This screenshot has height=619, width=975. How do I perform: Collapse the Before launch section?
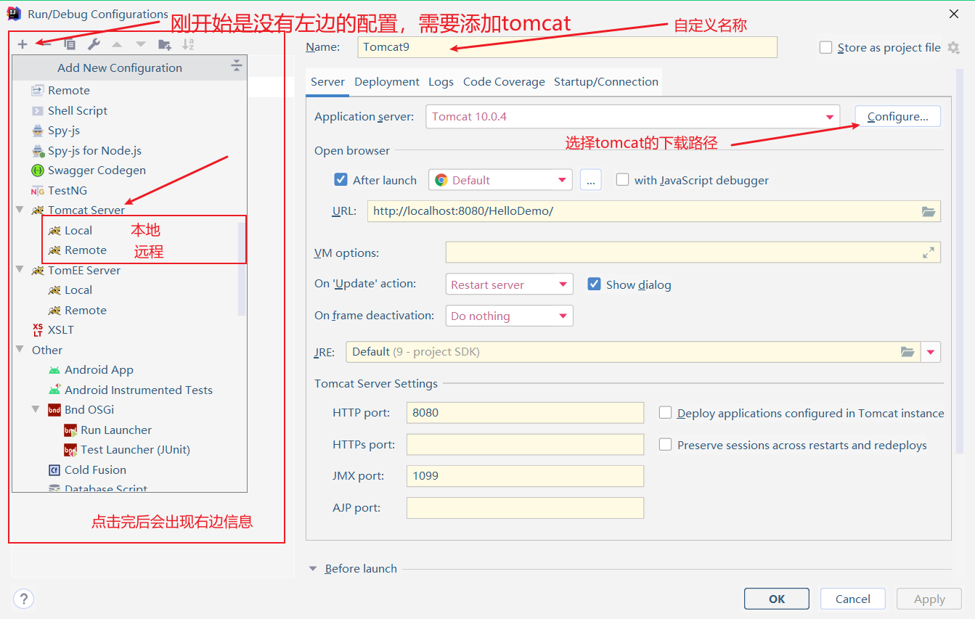[314, 569]
